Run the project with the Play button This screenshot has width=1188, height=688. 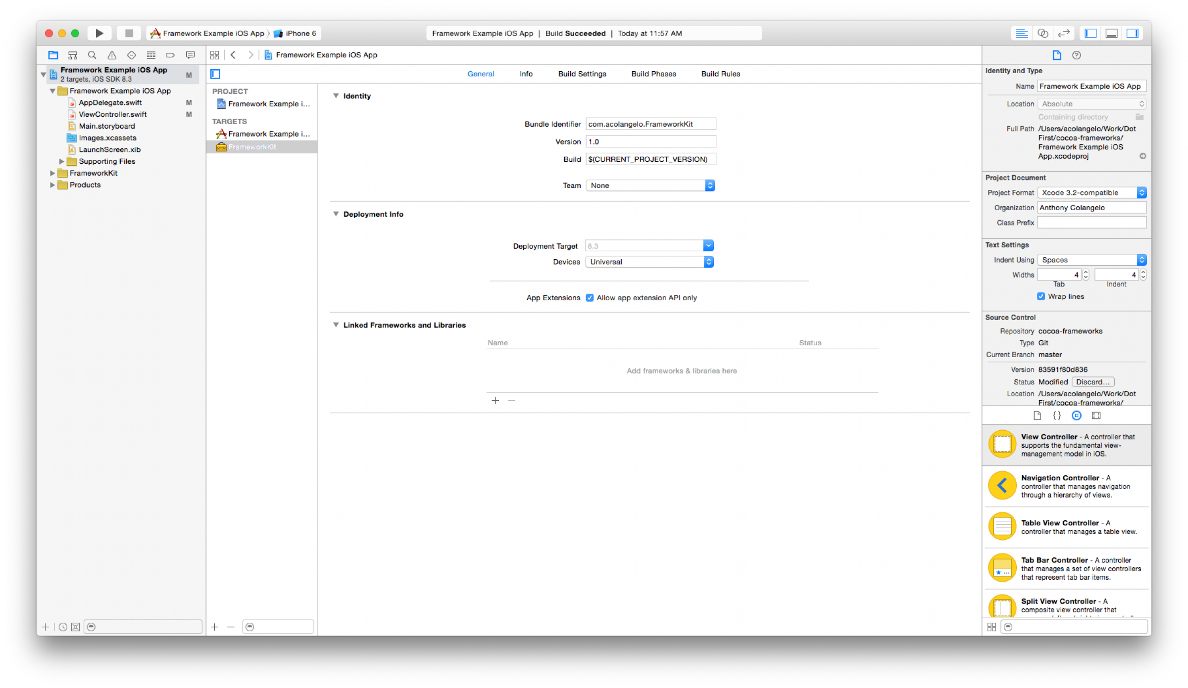tap(99, 33)
